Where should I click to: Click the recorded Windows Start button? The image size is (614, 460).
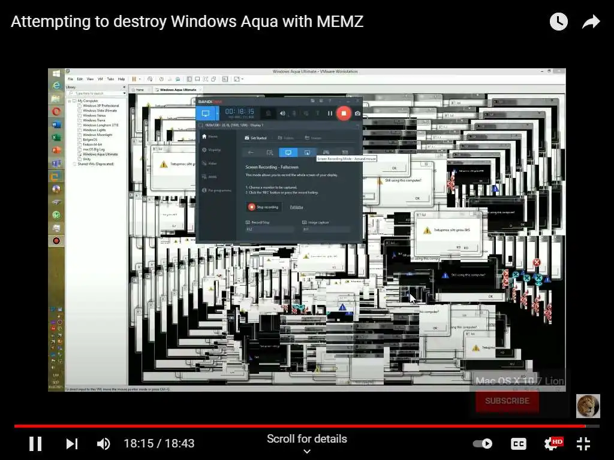click(56, 74)
